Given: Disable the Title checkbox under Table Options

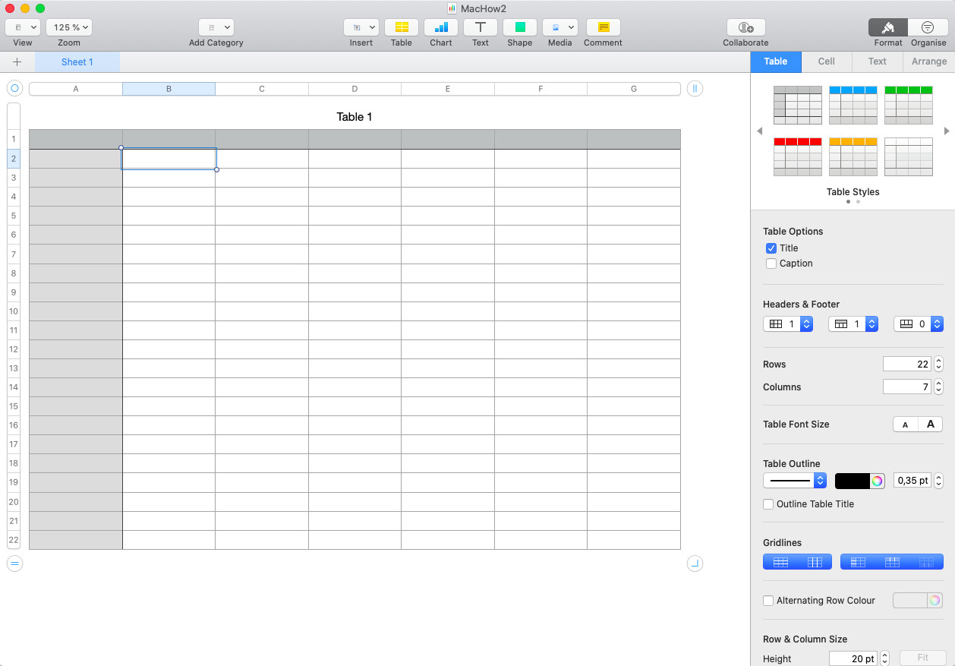Looking at the screenshot, I should 771,248.
